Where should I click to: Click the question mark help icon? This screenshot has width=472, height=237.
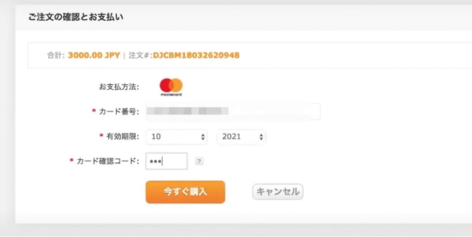coord(199,161)
